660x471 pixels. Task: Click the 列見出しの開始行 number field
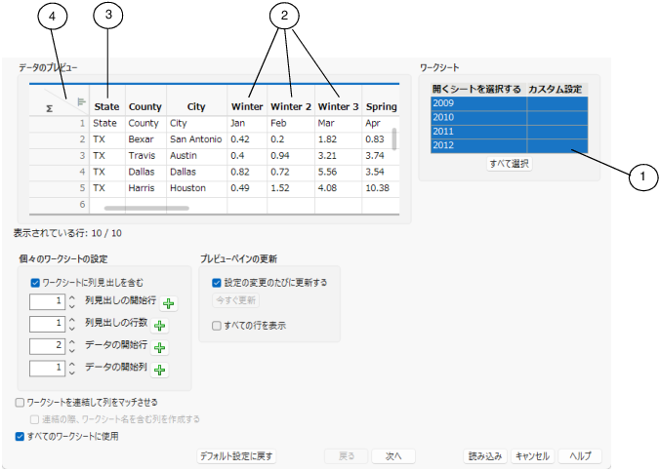click(47, 302)
